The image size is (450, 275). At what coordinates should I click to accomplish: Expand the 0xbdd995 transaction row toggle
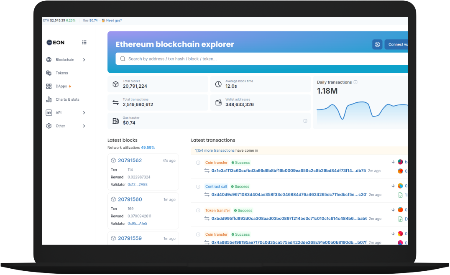tap(198, 211)
